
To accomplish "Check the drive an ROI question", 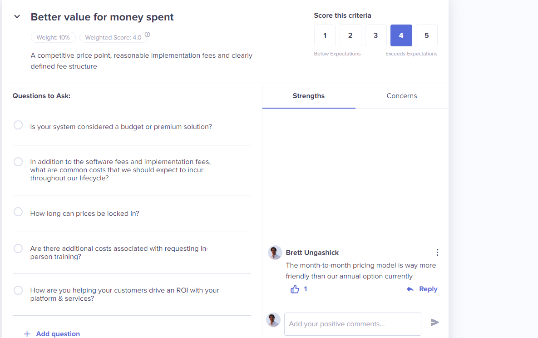I will click(x=18, y=290).
